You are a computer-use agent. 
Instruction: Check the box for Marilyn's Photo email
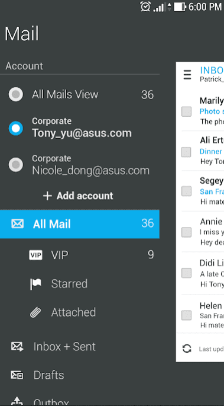pyautogui.click(x=186, y=111)
